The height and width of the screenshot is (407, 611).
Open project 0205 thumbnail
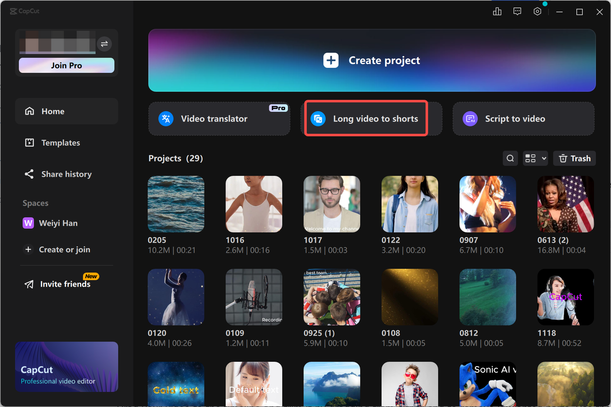pos(176,204)
